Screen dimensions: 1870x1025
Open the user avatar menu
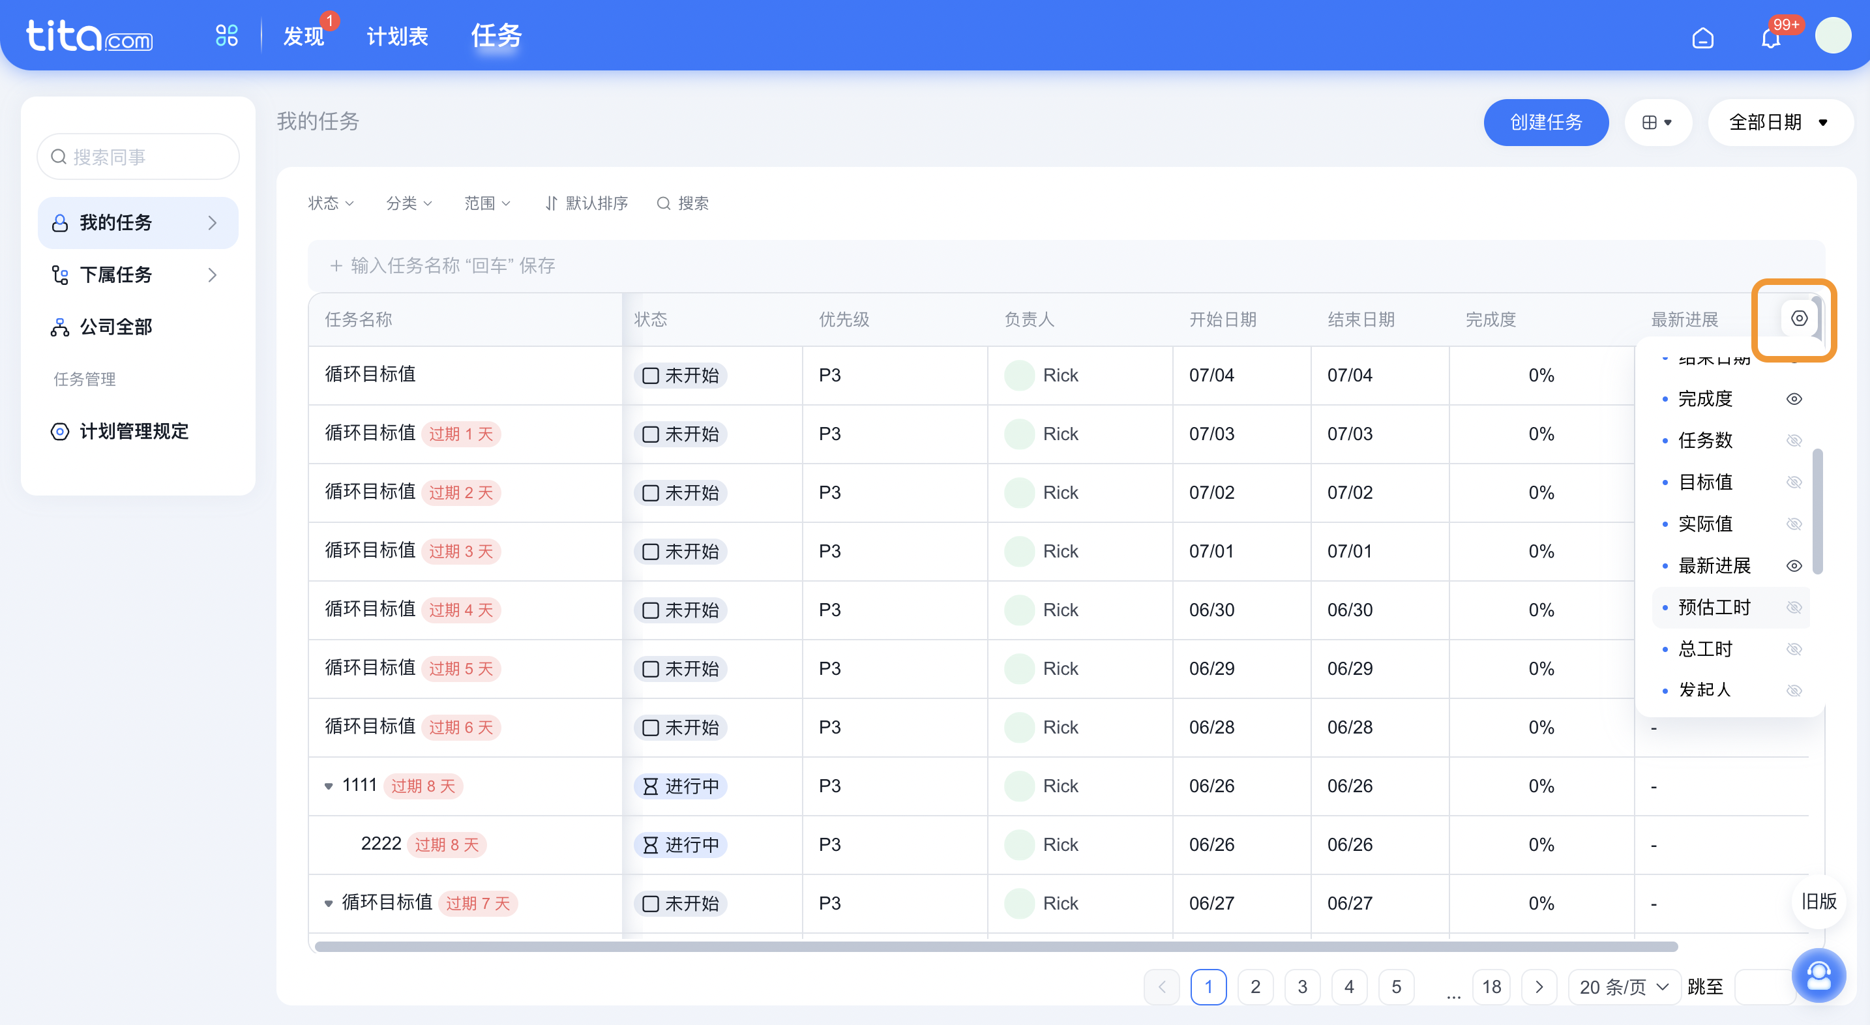1832,36
